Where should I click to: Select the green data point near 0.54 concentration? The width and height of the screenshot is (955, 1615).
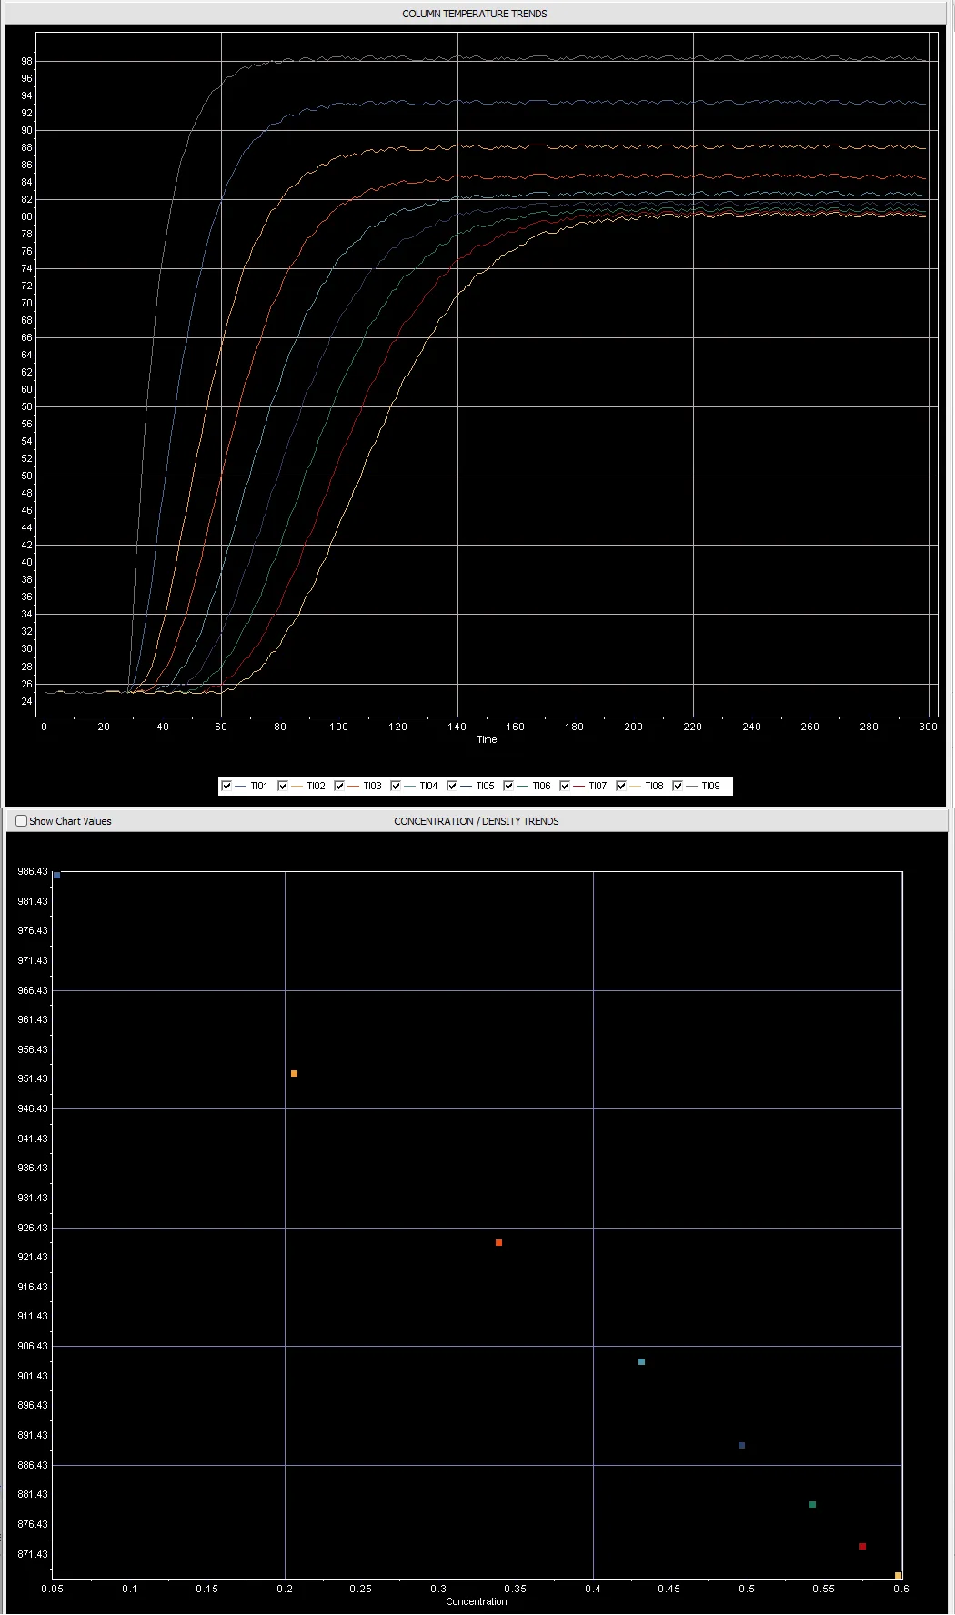(812, 1505)
